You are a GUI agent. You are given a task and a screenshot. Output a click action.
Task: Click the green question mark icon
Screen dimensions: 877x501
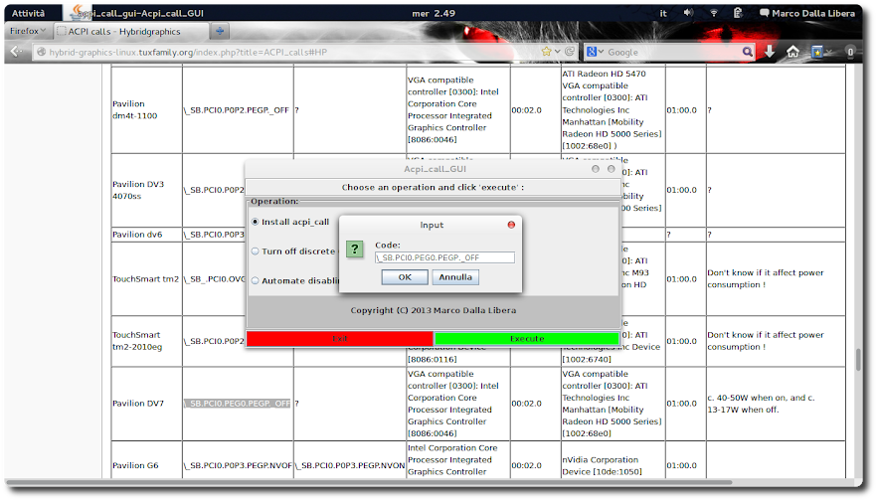coord(355,249)
